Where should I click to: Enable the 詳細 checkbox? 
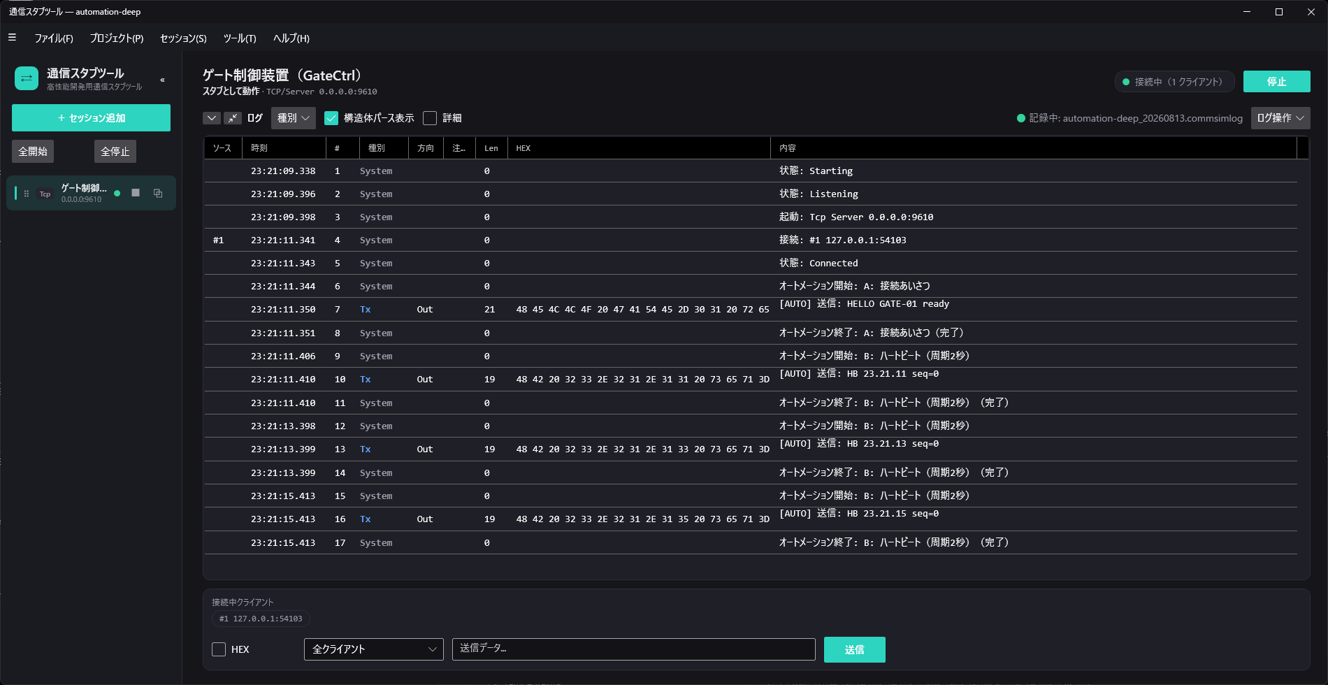[430, 118]
